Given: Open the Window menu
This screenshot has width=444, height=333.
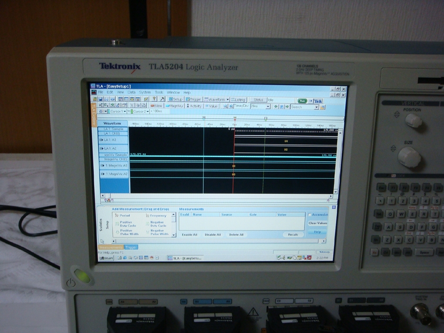Looking at the screenshot, I should point(173,92).
